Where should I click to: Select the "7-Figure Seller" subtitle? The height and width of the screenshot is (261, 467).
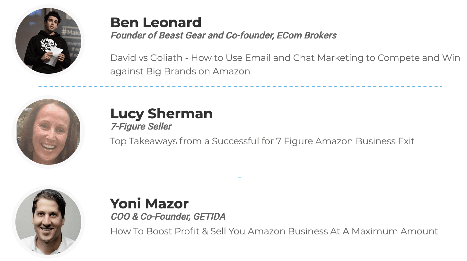coord(141,126)
